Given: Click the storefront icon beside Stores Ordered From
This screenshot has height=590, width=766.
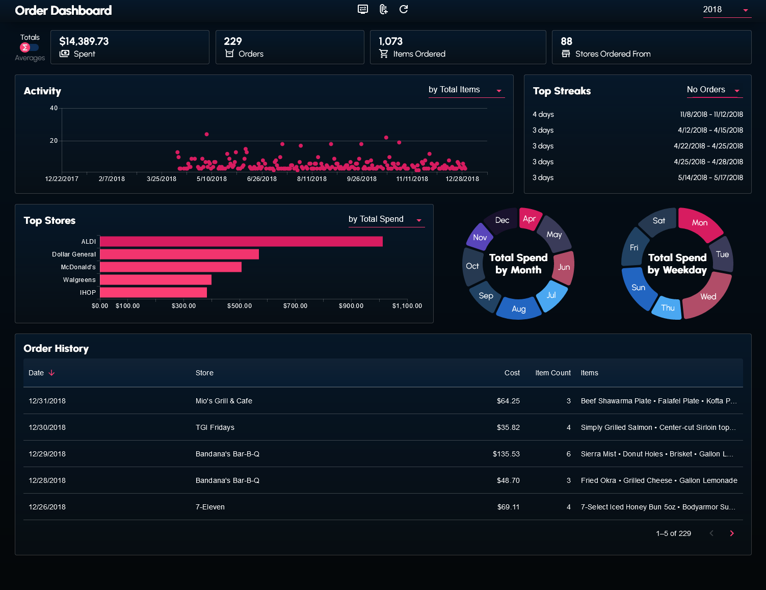Looking at the screenshot, I should [x=566, y=54].
